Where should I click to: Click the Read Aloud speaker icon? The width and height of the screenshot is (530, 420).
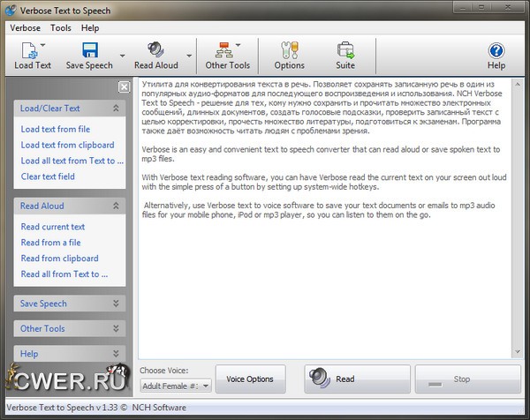[x=155, y=50]
